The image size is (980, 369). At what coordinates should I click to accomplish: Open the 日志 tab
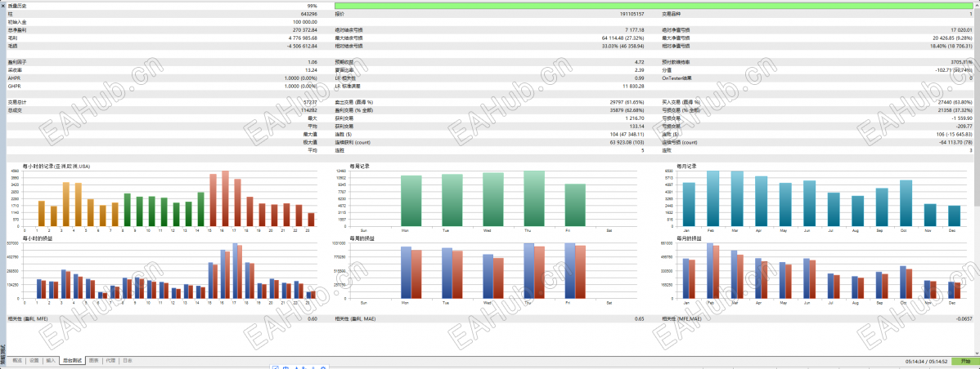tap(127, 360)
